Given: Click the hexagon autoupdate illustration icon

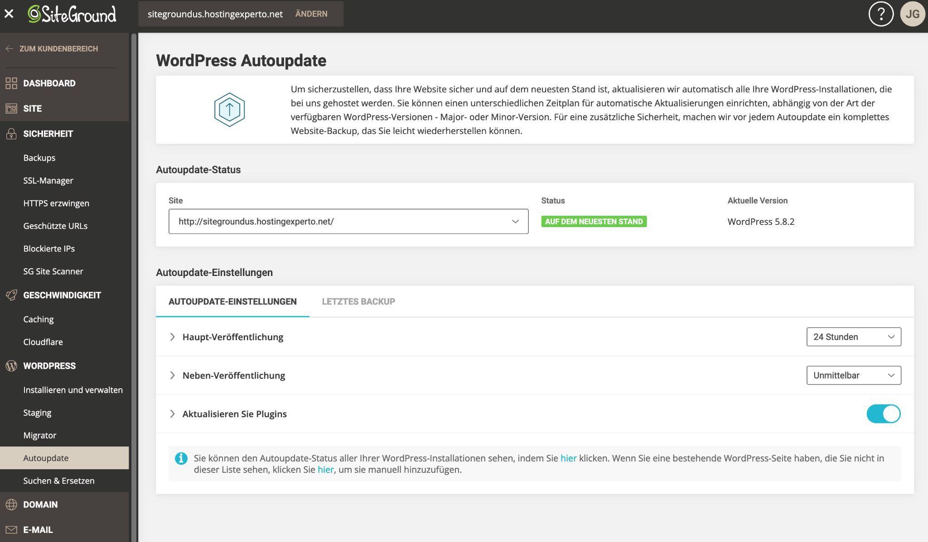Looking at the screenshot, I should (x=229, y=109).
